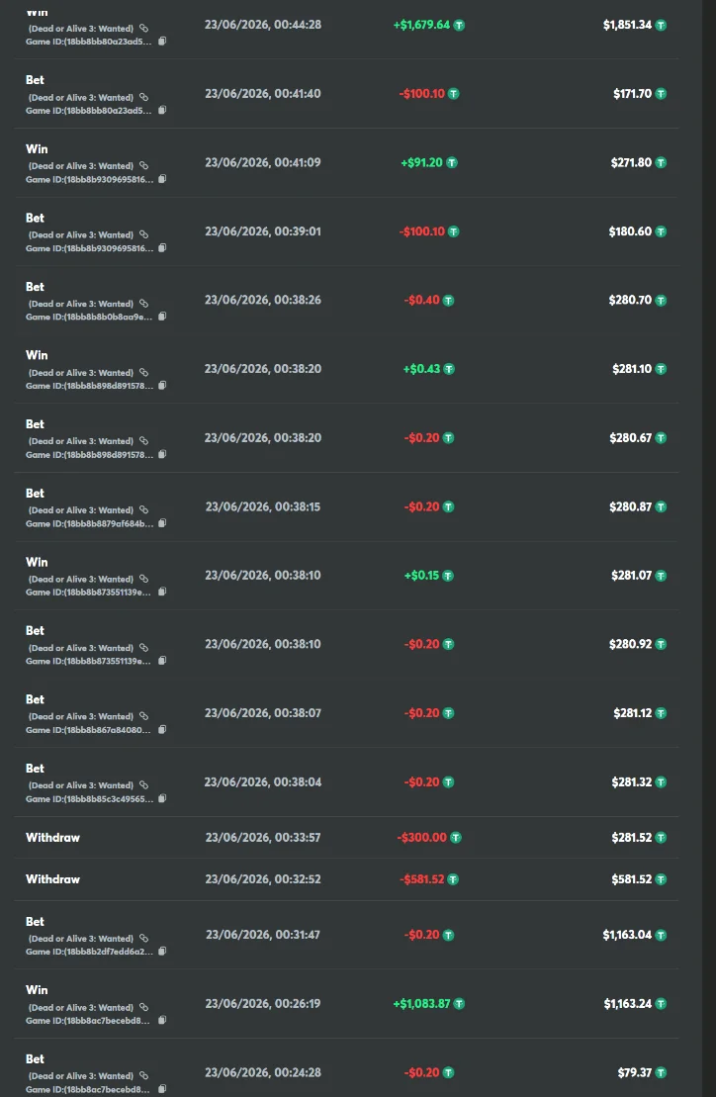The height and width of the screenshot is (1097, 716).
Task: Click the Bet label in the 00:38:04 row
Action: click(x=35, y=769)
